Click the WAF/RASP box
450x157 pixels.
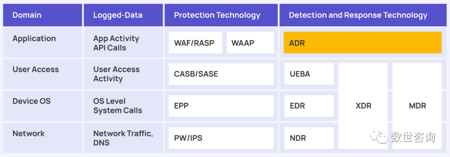(x=195, y=43)
